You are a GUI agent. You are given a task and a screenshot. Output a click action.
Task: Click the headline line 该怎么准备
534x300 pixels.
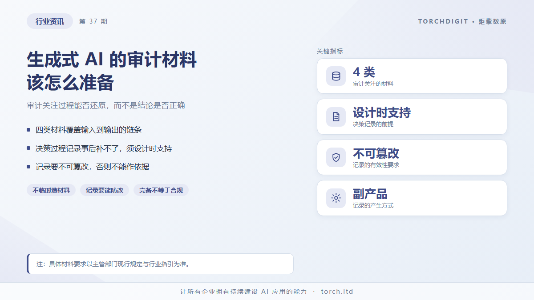[x=70, y=83]
